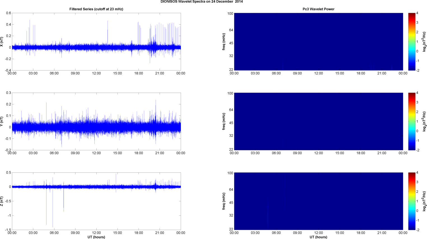Viewport: 427px width, 239px height.
Task: Click the '21:00' tick under the middle wavelet plot
Action: coord(382,153)
